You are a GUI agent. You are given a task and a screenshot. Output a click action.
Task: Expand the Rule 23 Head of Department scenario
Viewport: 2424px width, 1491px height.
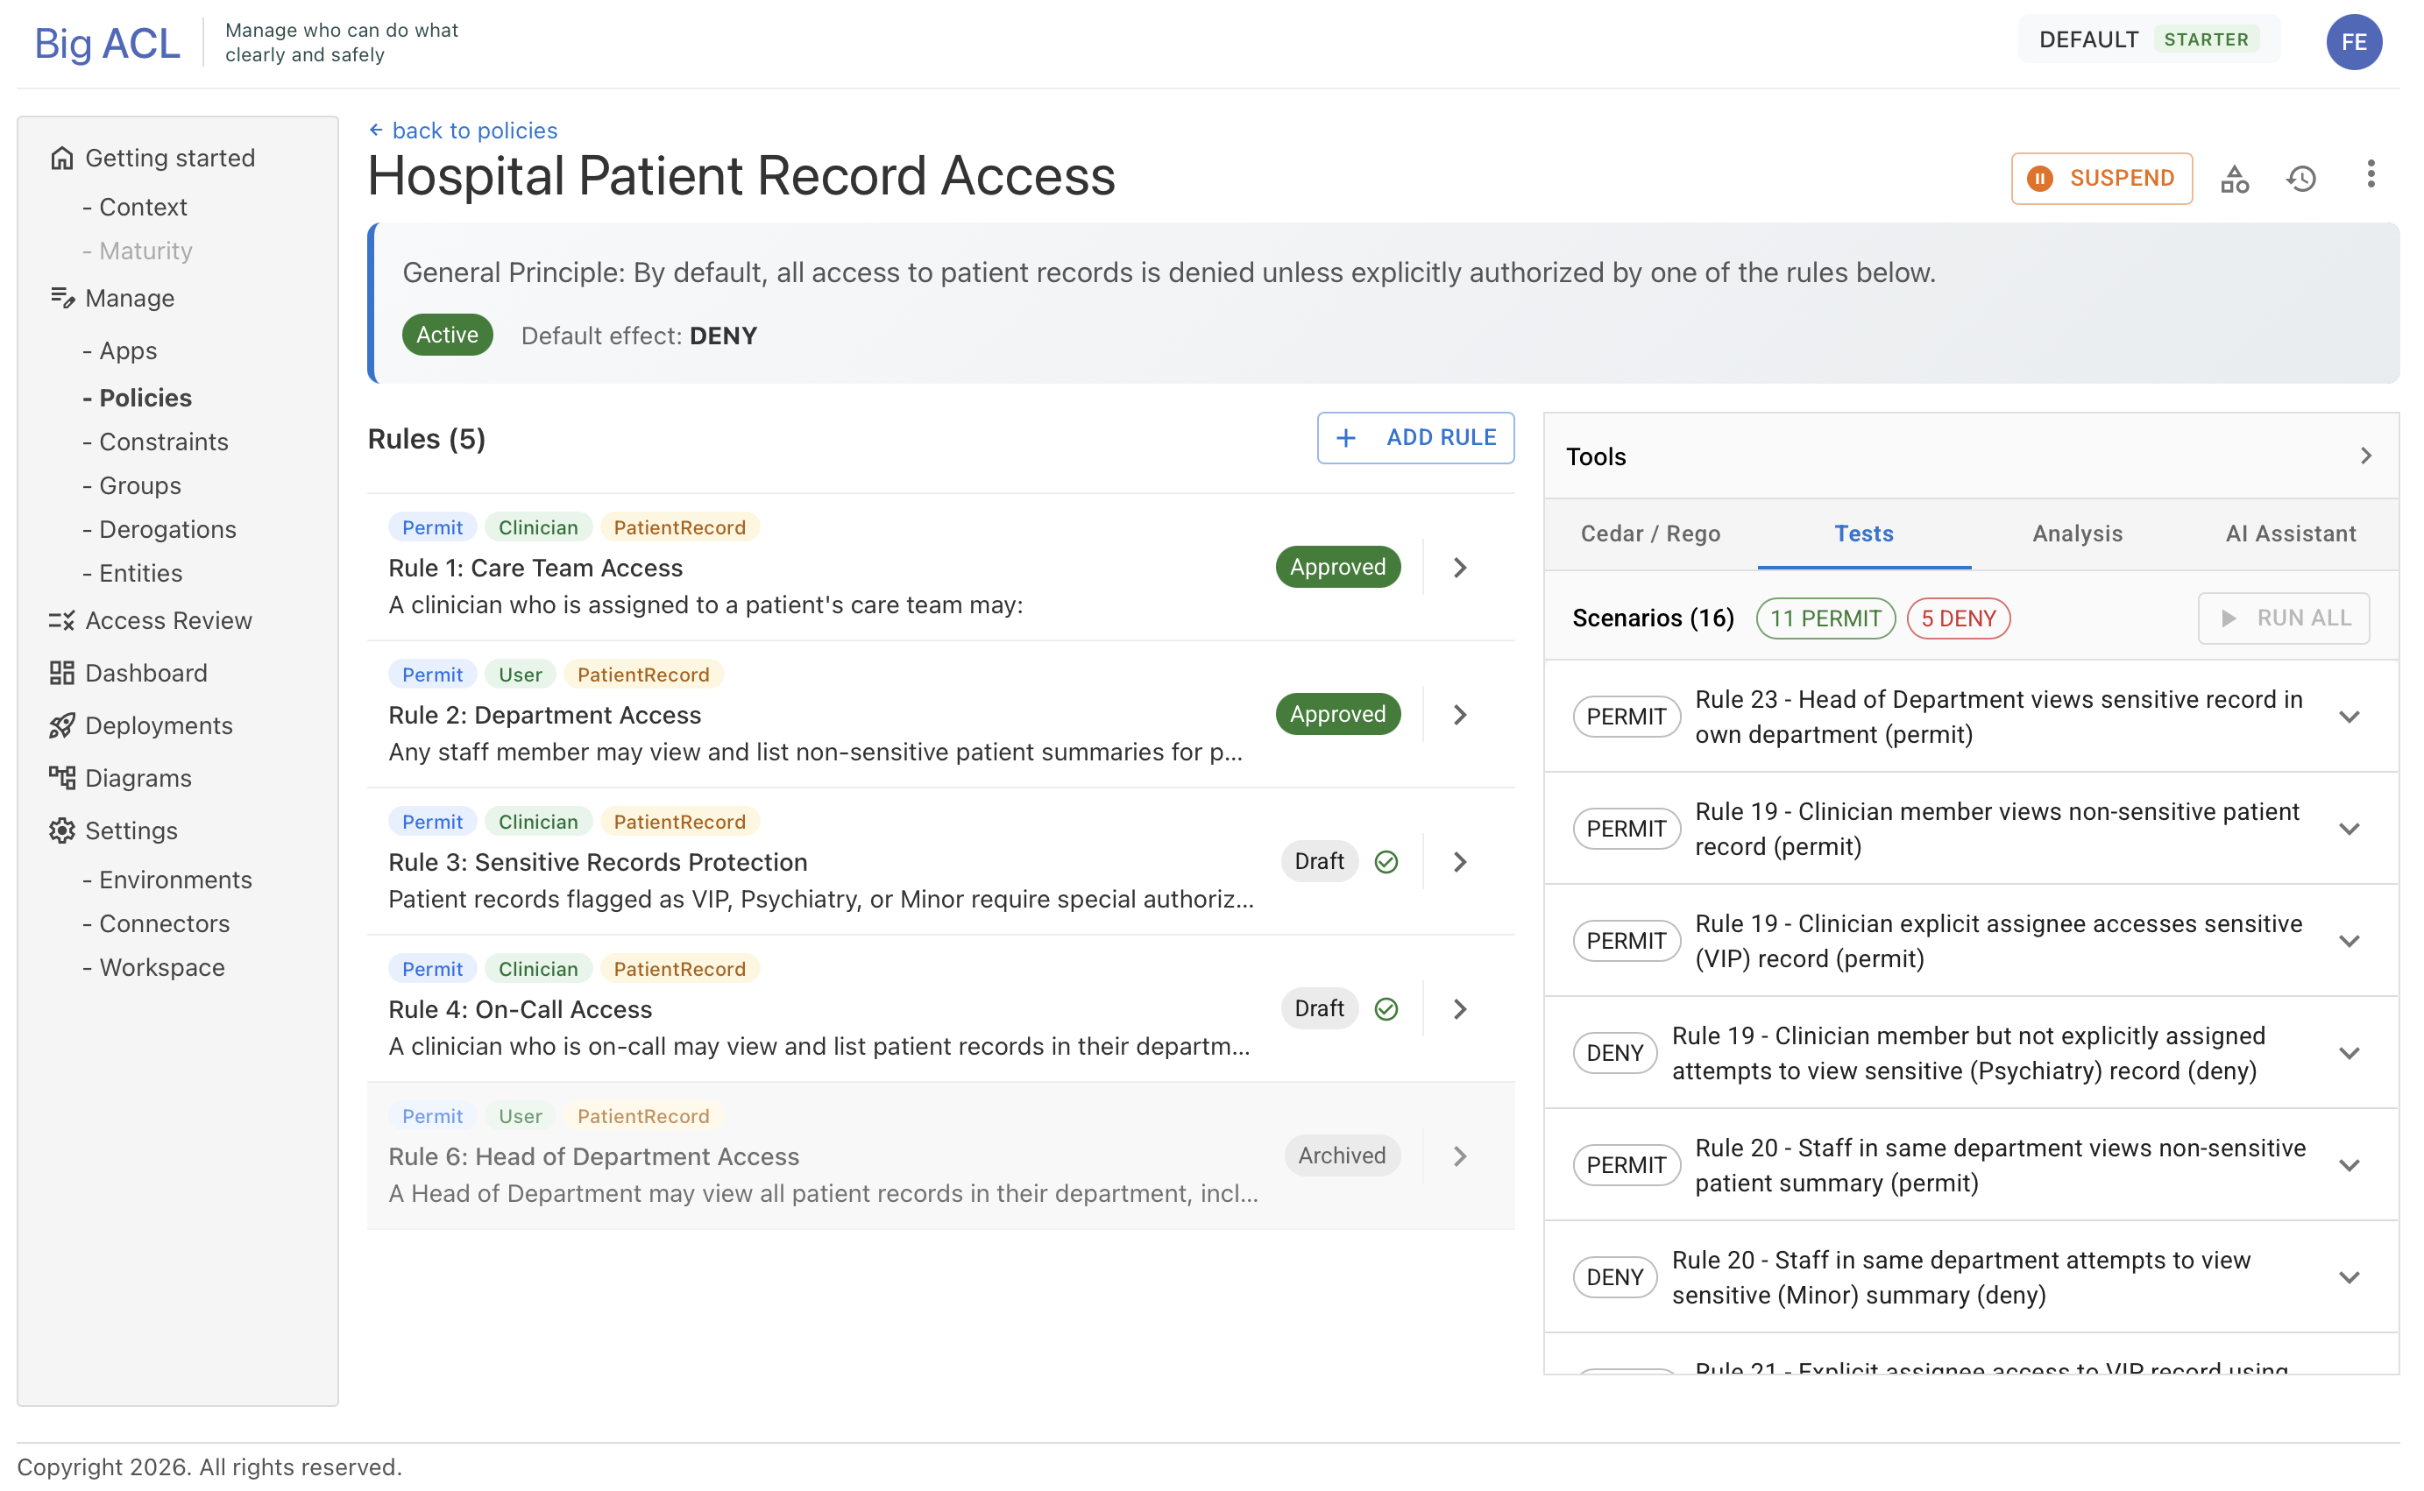pyautogui.click(x=2349, y=717)
